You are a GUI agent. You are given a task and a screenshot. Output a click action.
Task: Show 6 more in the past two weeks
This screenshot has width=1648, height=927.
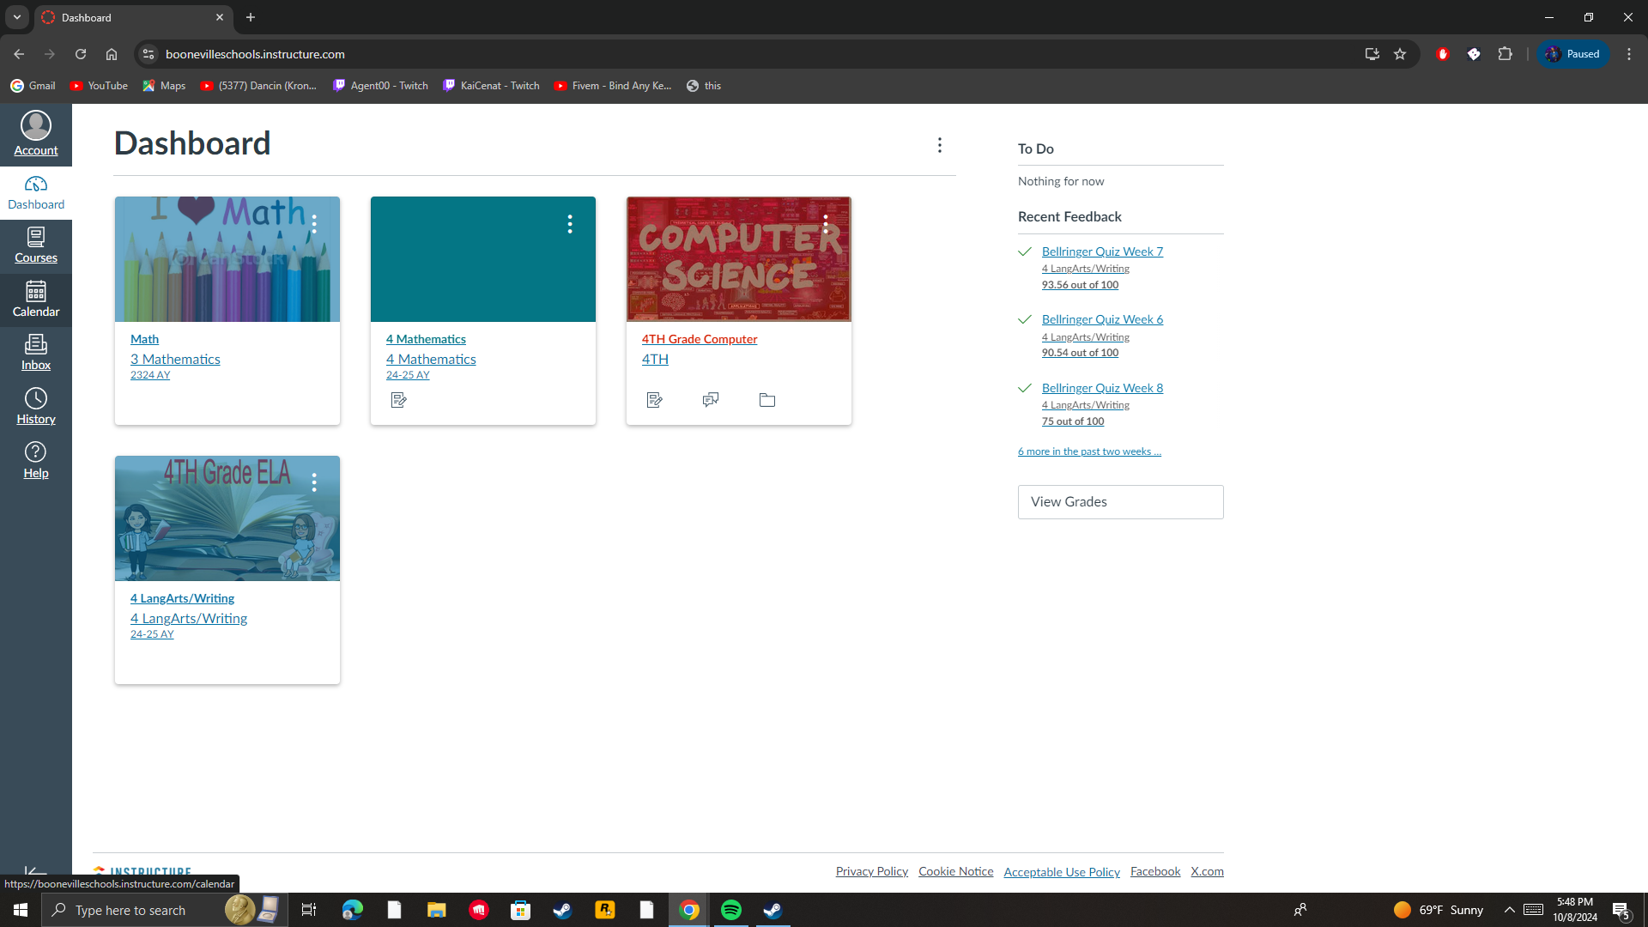[x=1089, y=451]
